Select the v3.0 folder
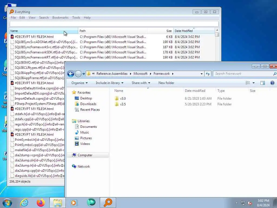277x208 pixels. (x=123, y=99)
